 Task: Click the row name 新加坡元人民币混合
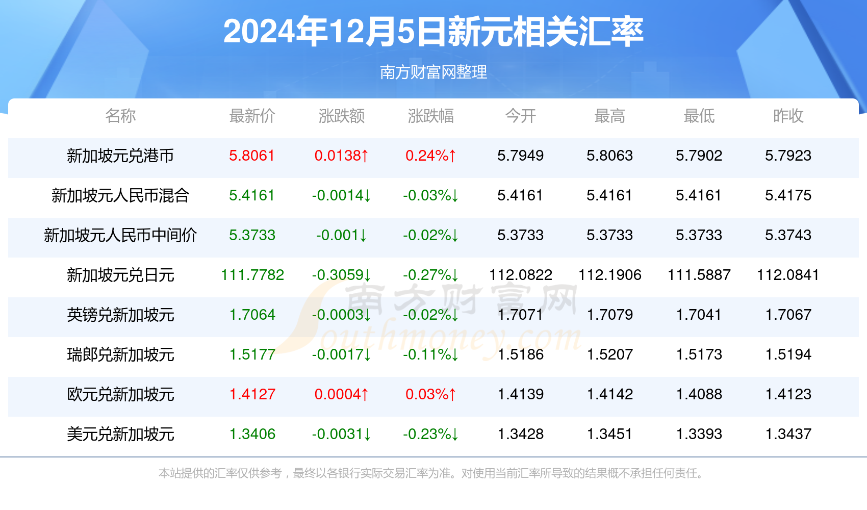[x=120, y=195]
